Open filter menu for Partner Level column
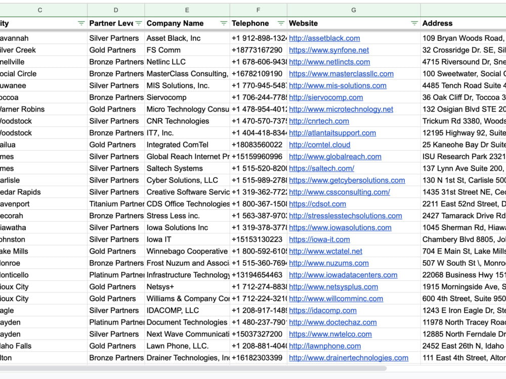Image resolution: width=506 pixels, height=379 pixels. [x=139, y=23]
